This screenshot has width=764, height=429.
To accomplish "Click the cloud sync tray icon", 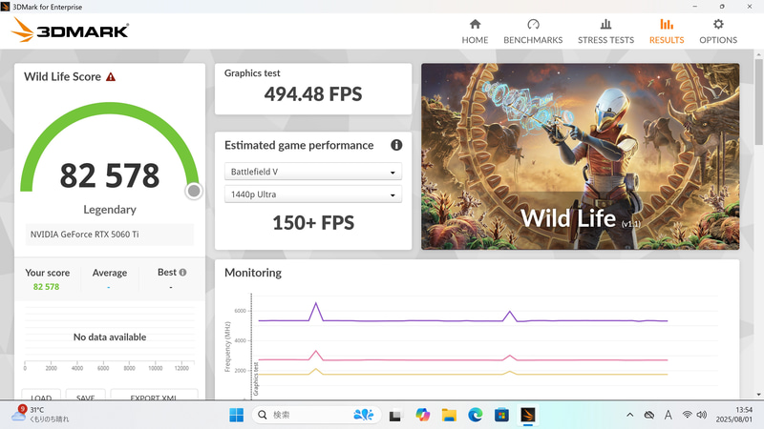I will 649,415.
